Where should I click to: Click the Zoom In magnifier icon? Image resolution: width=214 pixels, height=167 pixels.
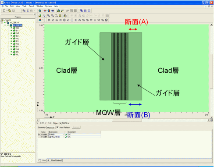point(49,16)
